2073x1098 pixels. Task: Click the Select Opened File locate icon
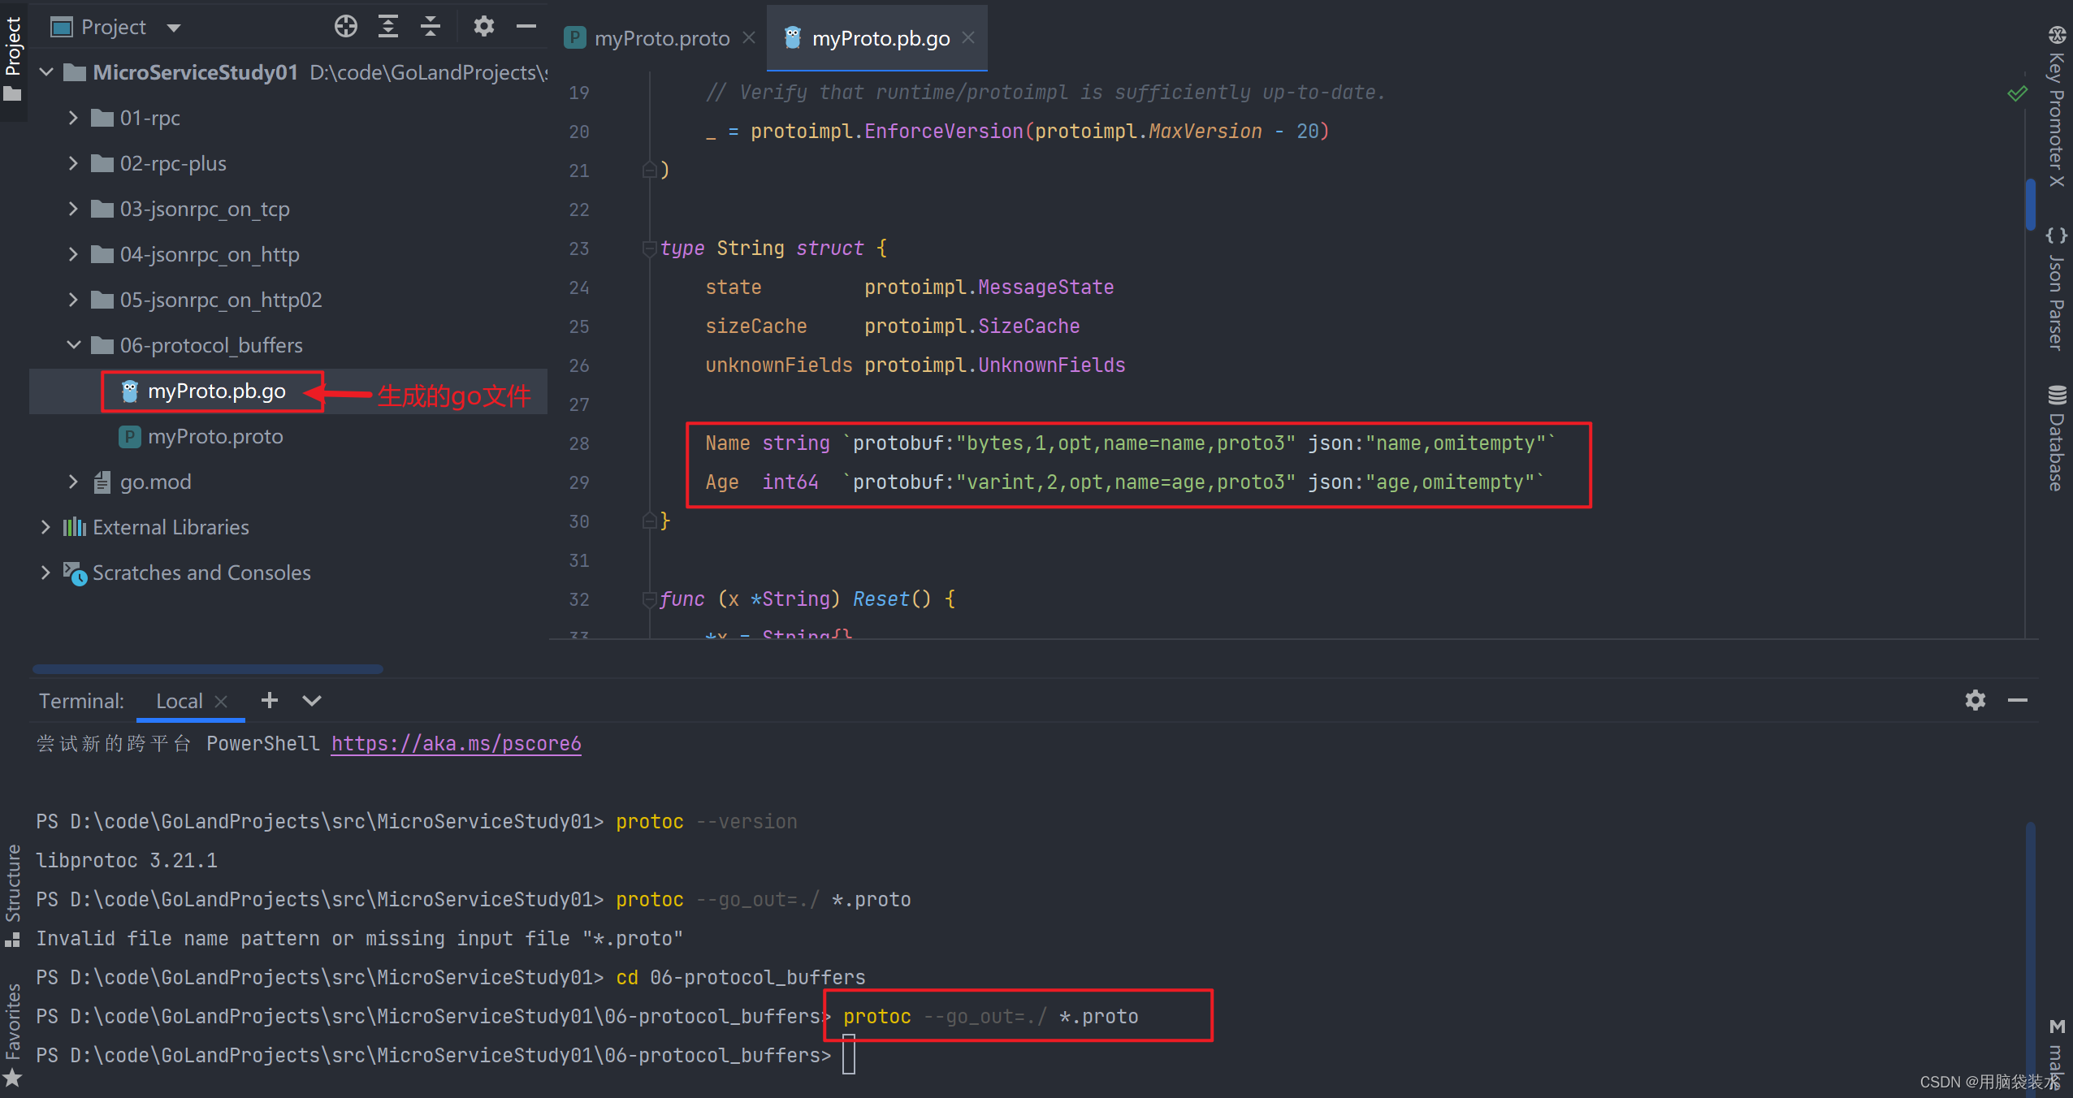pos(346,27)
